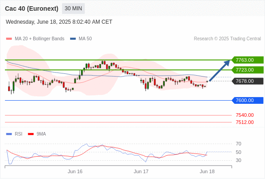Click the Jun 16 date axis label
This screenshot has width=265, height=179.
(x=75, y=171)
